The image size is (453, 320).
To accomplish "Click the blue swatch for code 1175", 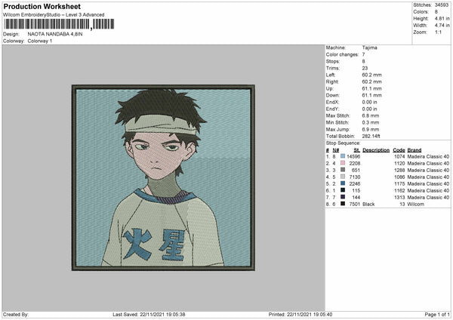I will (x=343, y=183).
